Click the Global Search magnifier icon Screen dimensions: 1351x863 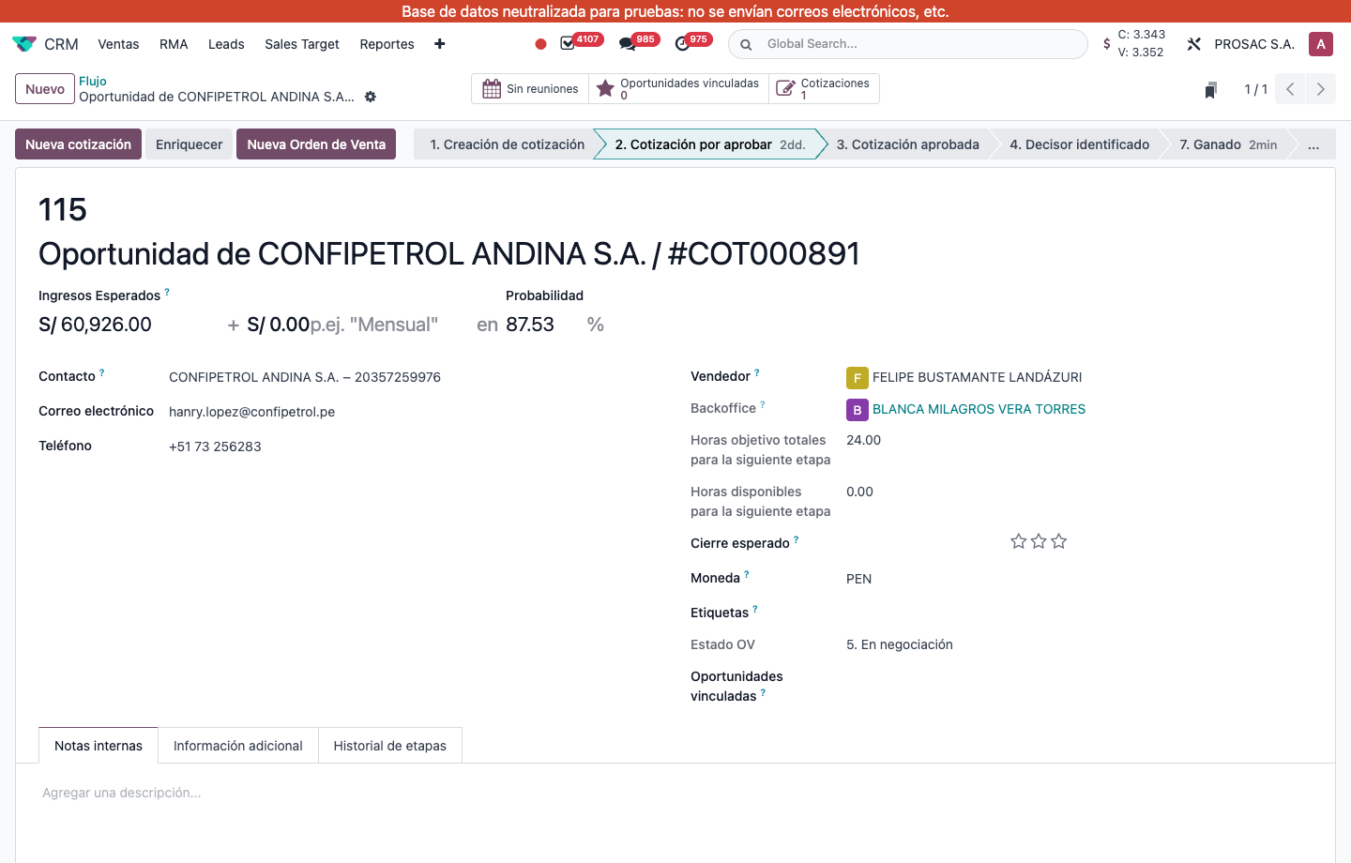(x=746, y=44)
